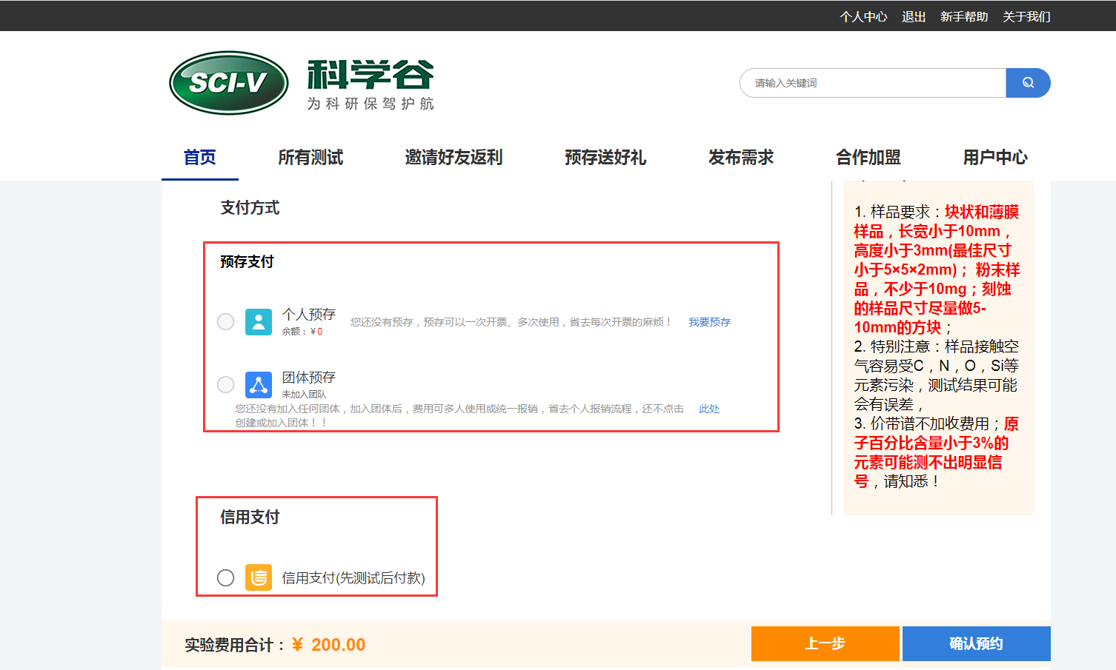Viewport: 1116px width, 670px height.
Task: Navigate to 发布需求 page
Action: coord(741,158)
